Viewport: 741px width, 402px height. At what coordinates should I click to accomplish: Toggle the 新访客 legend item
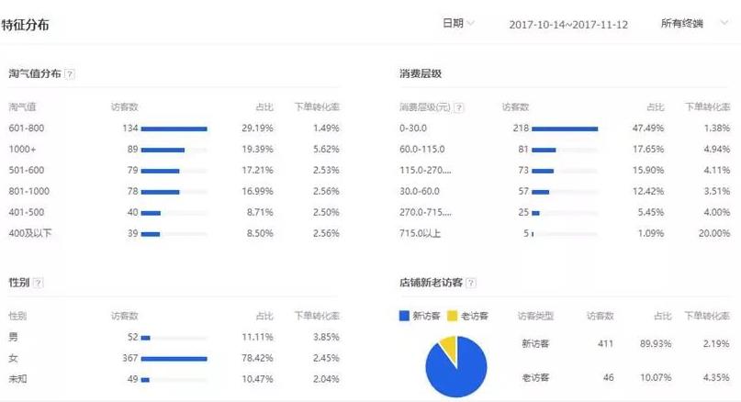click(x=421, y=316)
